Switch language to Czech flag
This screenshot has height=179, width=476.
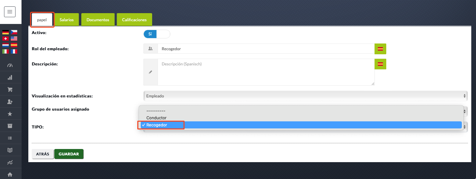[14, 32]
